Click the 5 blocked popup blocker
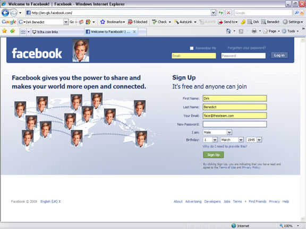This screenshot has height=229, width=306. (x=138, y=22)
